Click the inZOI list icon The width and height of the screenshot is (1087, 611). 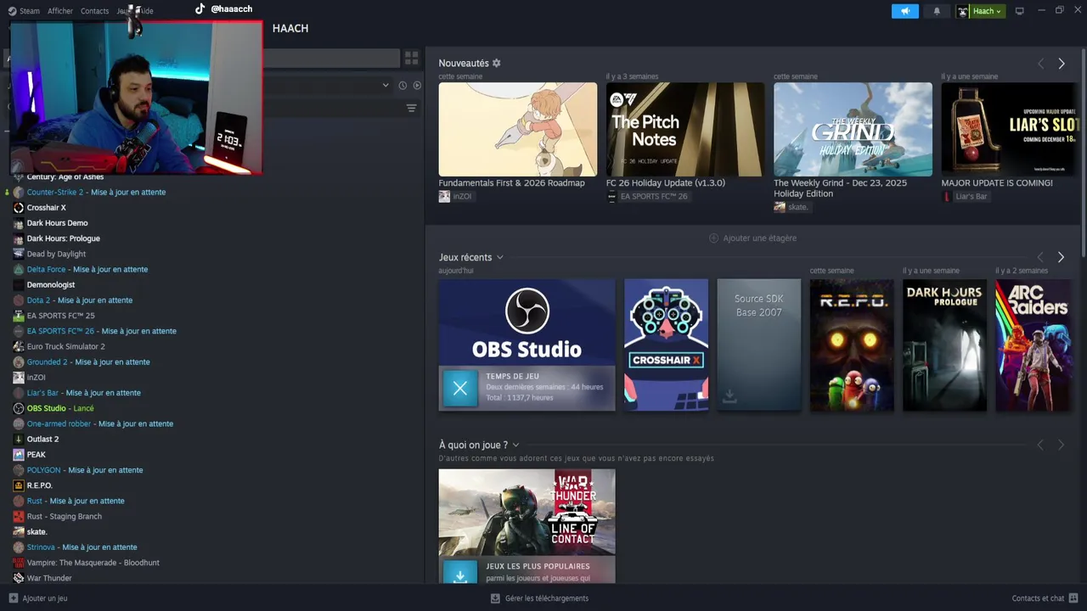[19, 378]
